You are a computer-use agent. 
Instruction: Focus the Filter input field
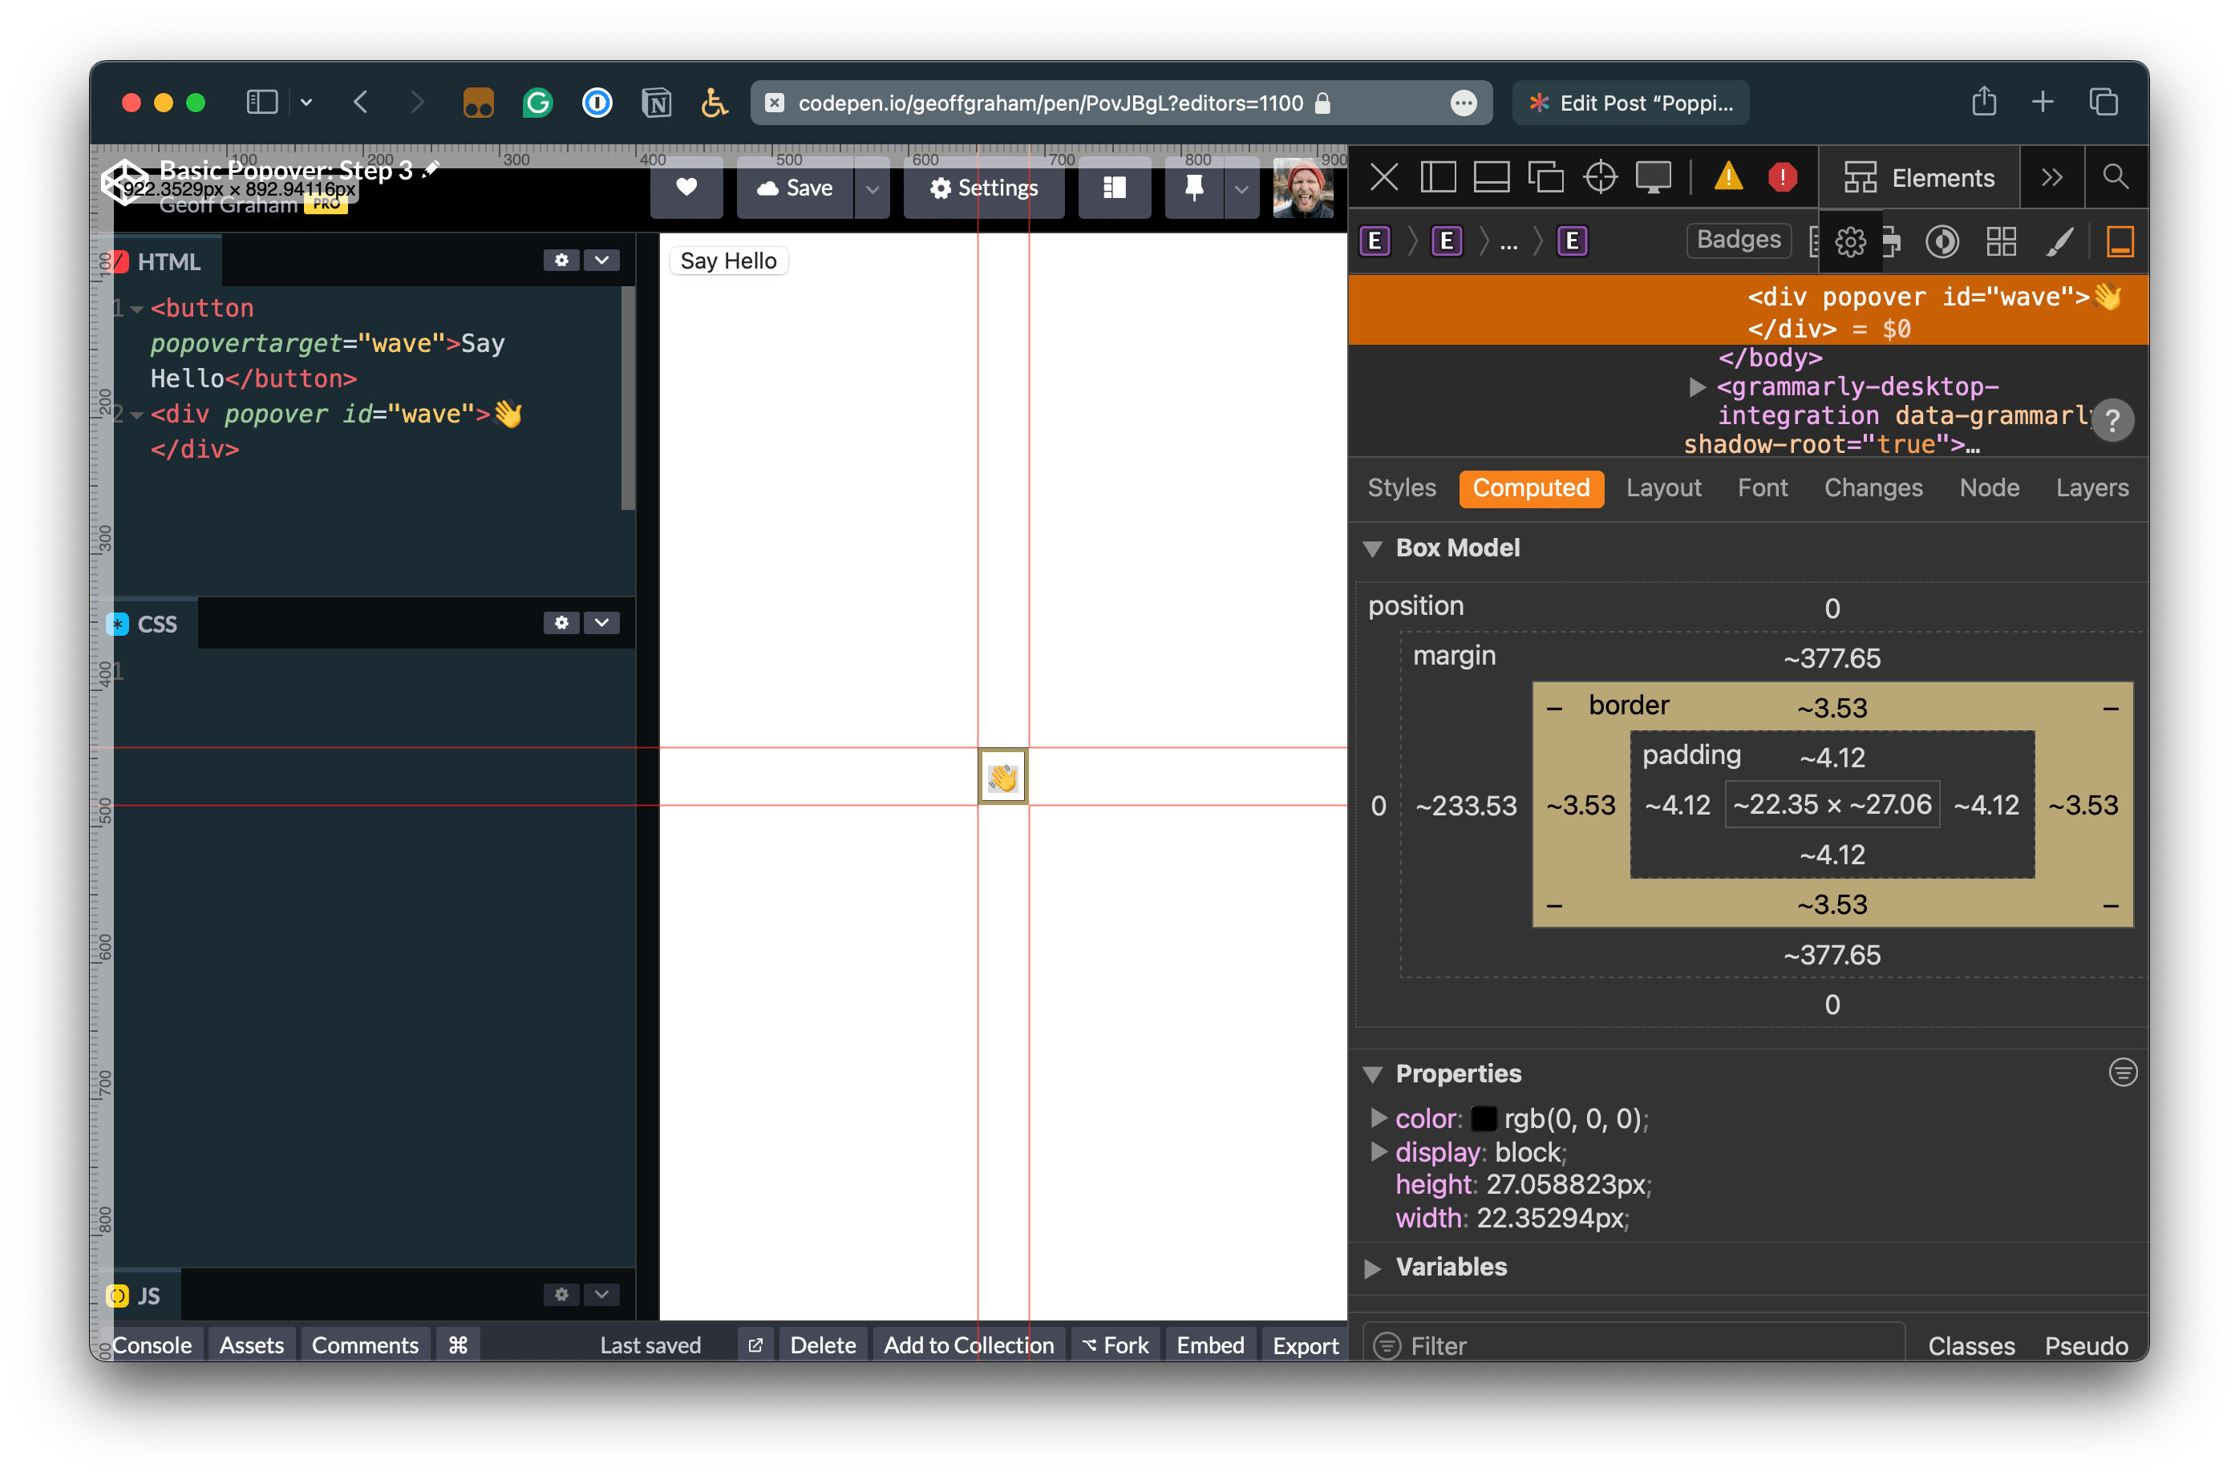point(1633,1345)
